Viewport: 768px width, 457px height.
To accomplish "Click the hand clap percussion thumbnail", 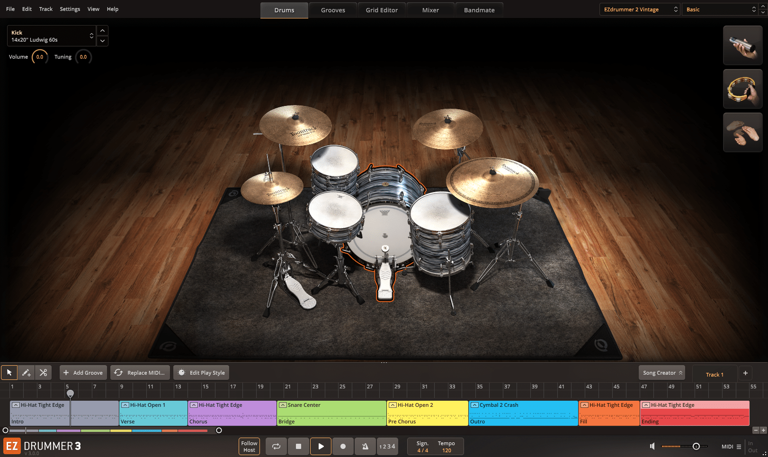I will pos(742,132).
